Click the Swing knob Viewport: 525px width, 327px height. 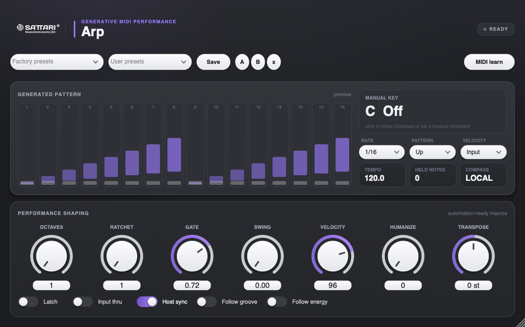tap(262, 256)
